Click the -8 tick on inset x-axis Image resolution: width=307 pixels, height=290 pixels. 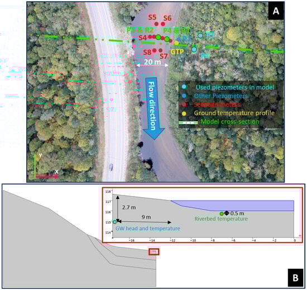pyautogui.click(x=213, y=240)
